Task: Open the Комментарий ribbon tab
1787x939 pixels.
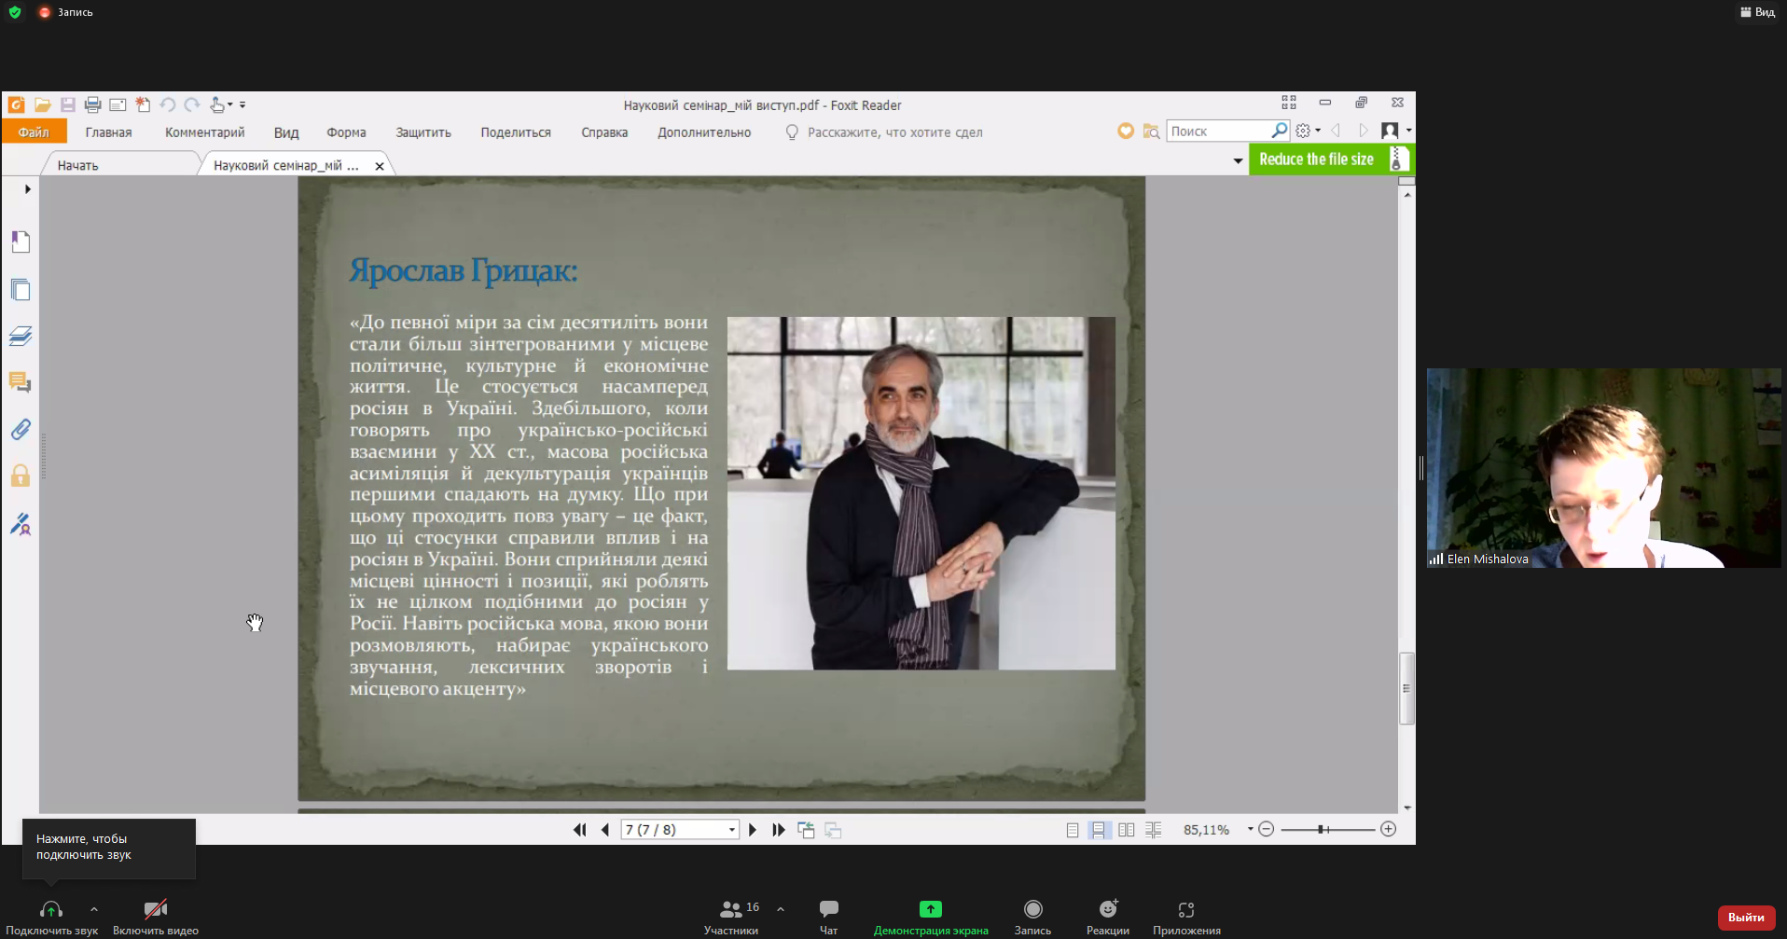Action: pyautogui.click(x=205, y=132)
